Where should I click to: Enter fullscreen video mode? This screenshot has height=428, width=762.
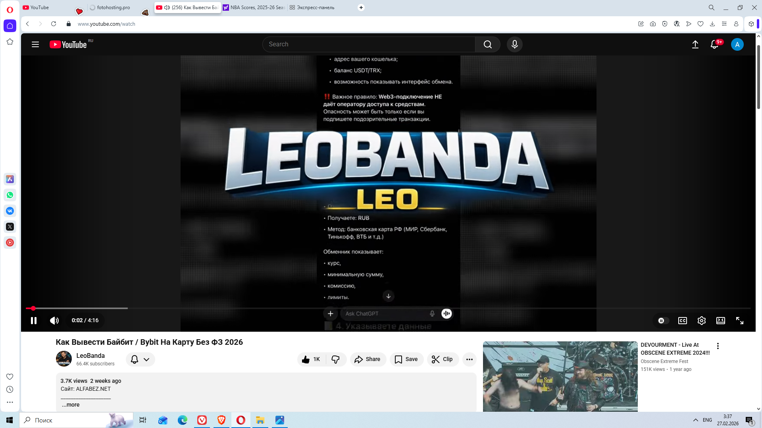(x=739, y=321)
